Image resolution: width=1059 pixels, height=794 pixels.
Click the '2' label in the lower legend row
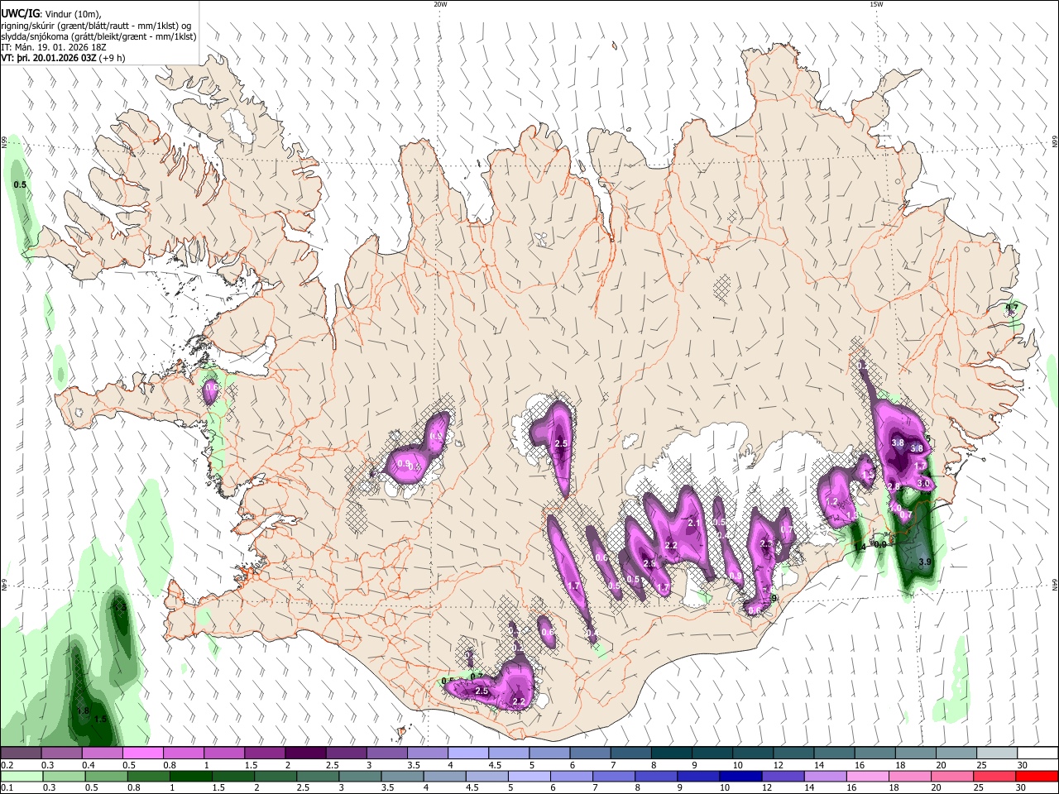(256, 788)
